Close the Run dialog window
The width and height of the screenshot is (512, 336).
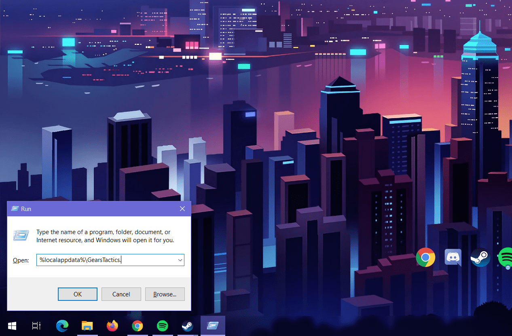(x=182, y=209)
